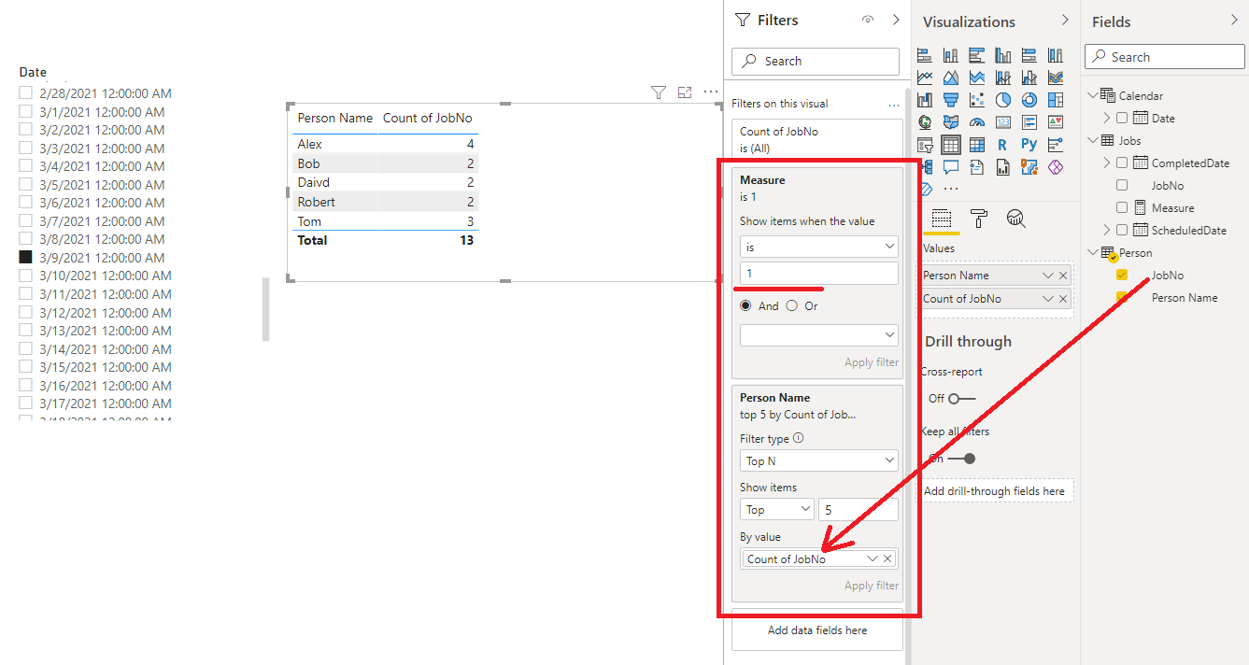The height and width of the screenshot is (665, 1249).
Task: Open the Format paint roller tab
Action: click(979, 219)
